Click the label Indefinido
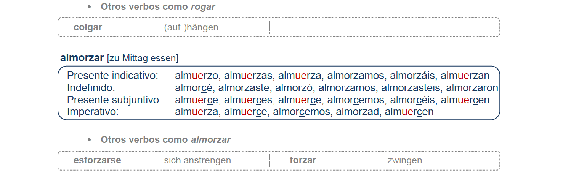This screenshot has width=563, height=171. 91,88
